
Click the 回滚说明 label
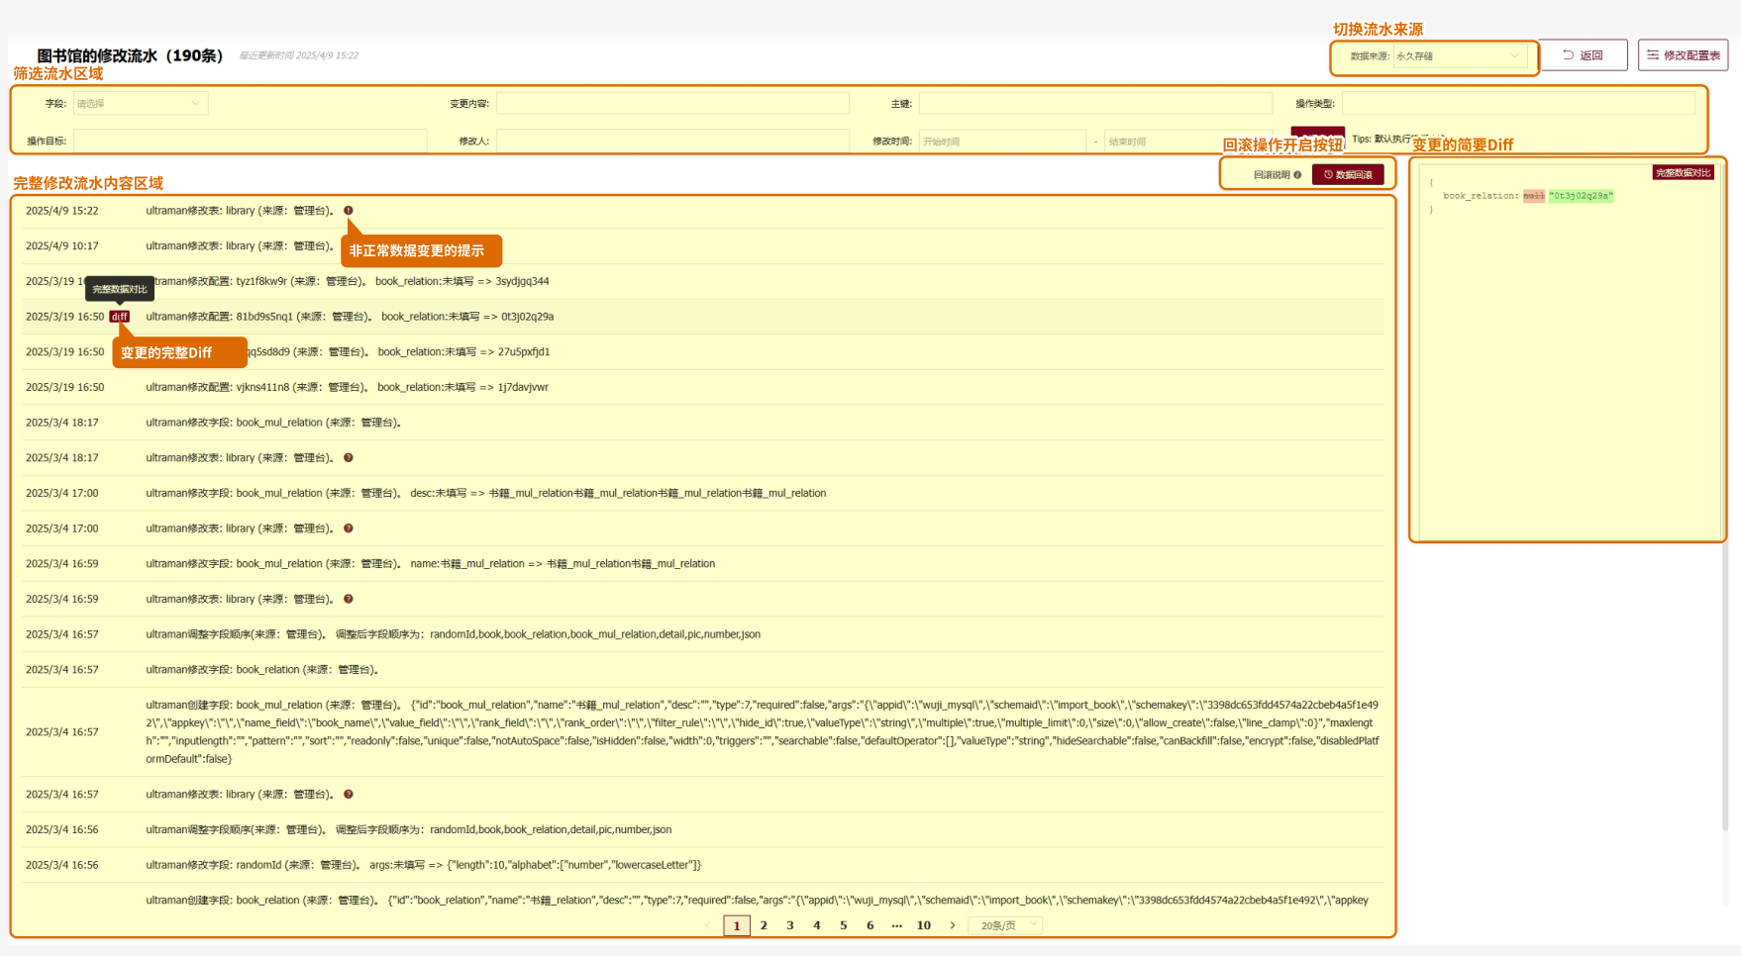1272,175
